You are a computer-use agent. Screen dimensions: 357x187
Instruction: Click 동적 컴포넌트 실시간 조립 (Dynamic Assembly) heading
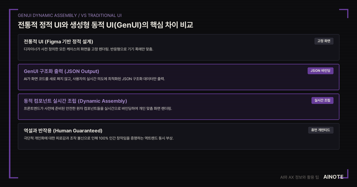75,101
